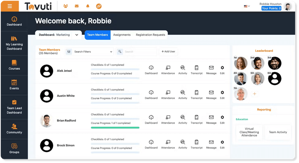Message Brian Radford
The height and width of the screenshot is (163, 299).
[211, 119]
